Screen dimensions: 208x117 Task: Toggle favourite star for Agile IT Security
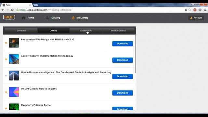(6, 59)
